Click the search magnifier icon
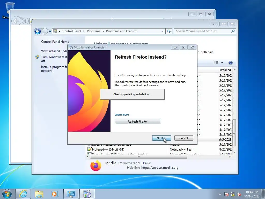 (233, 31)
